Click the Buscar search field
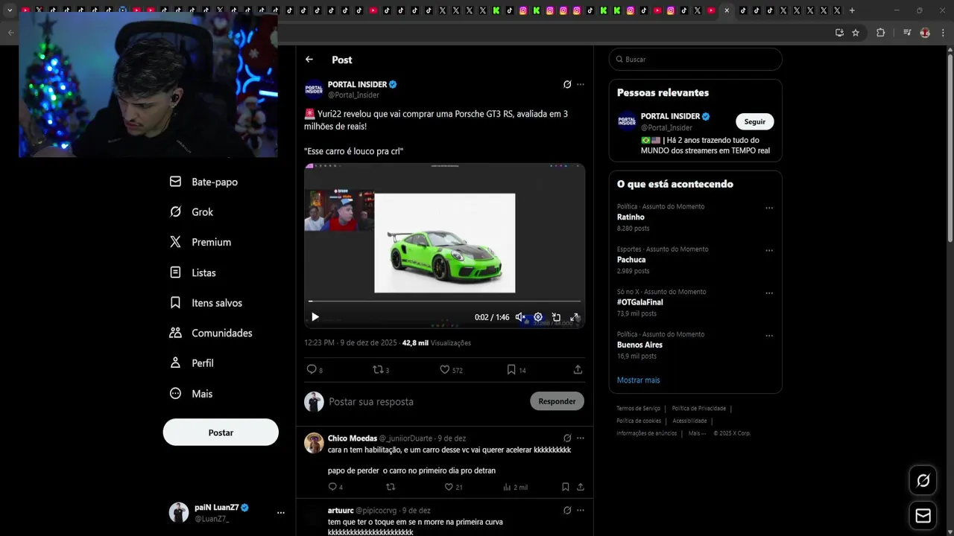The image size is (954, 536). click(x=695, y=60)
